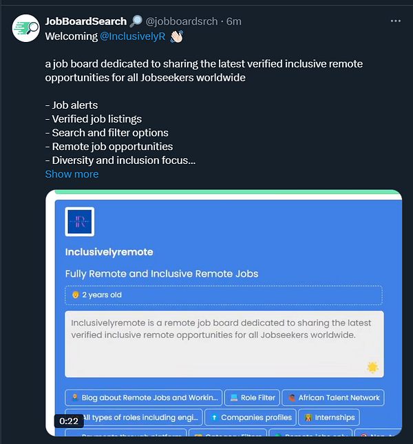Click the JobBoardSearch profile avatar
The image size is (413, 444).
25,28
